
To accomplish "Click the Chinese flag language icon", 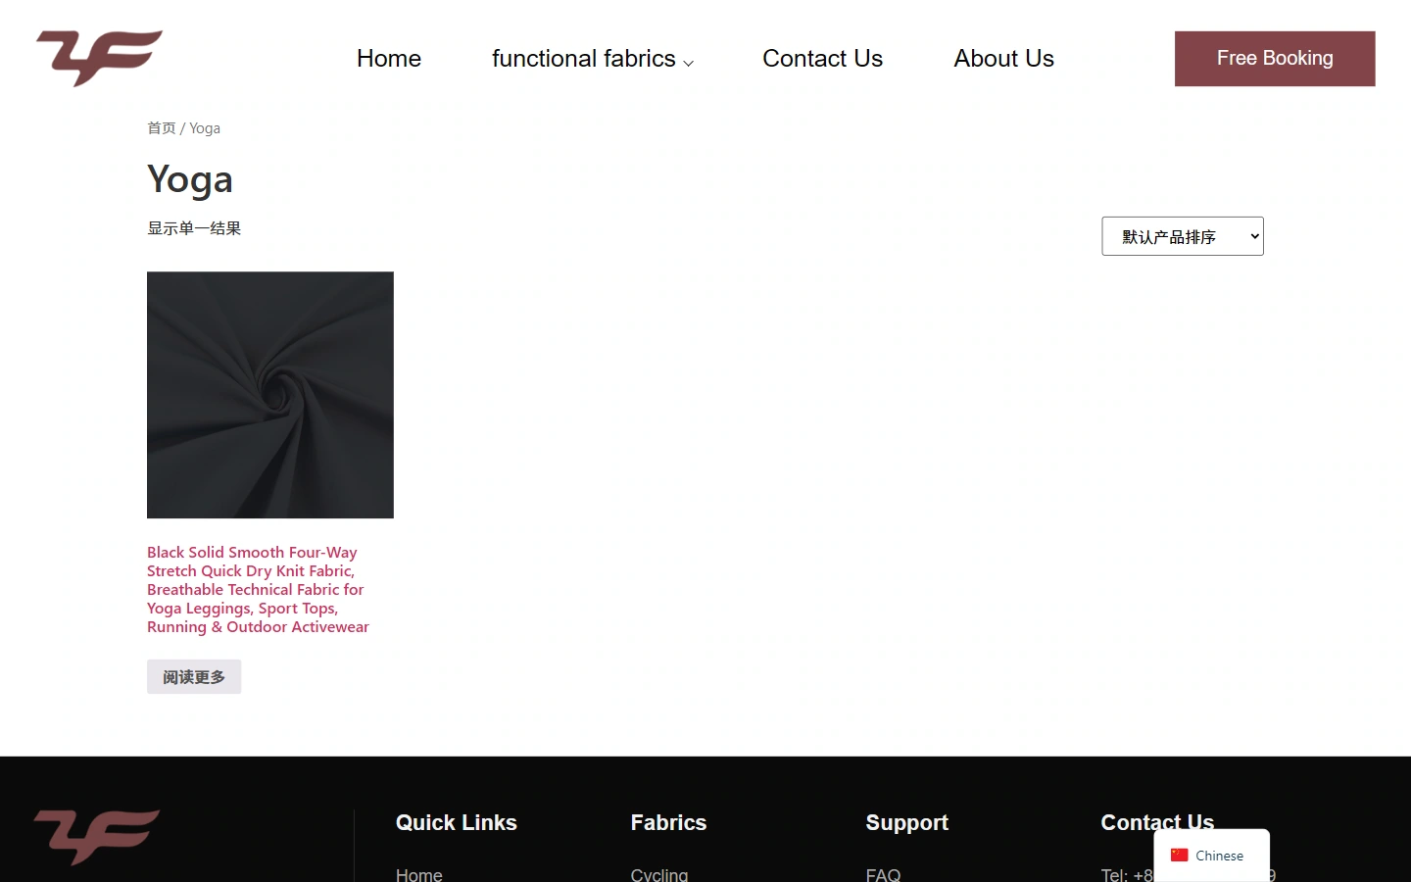I will pos(1179,856).
